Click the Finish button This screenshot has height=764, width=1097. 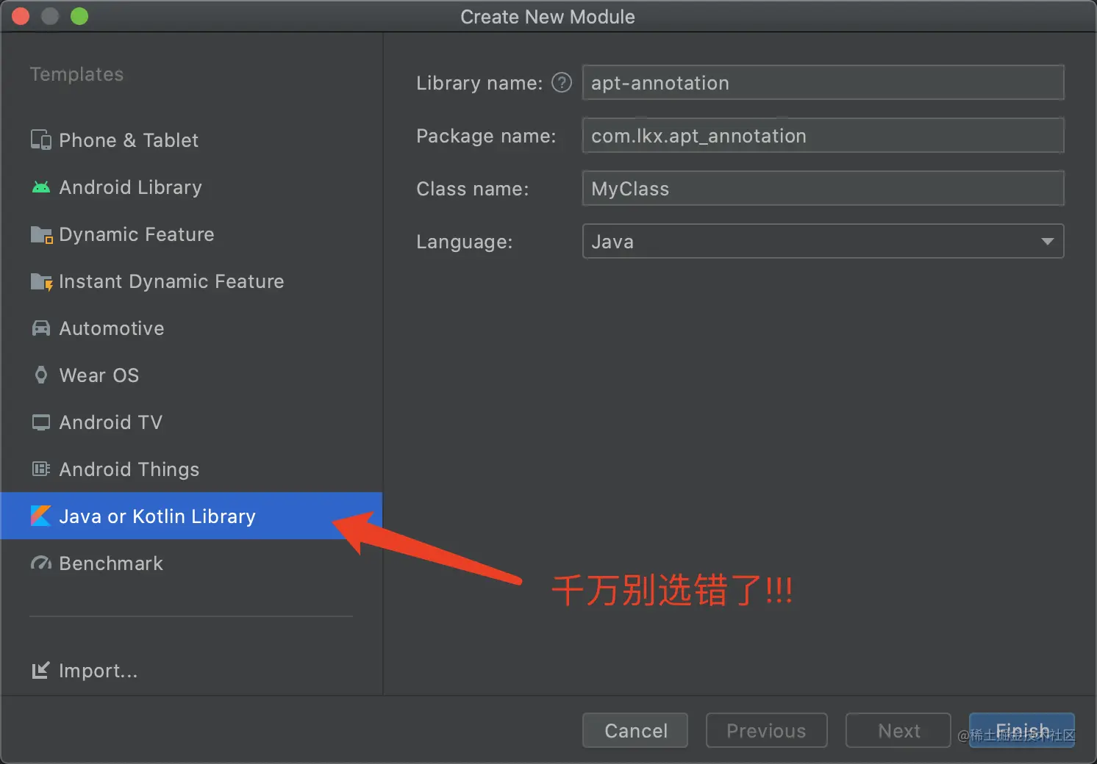click(x=1022, y=730)
